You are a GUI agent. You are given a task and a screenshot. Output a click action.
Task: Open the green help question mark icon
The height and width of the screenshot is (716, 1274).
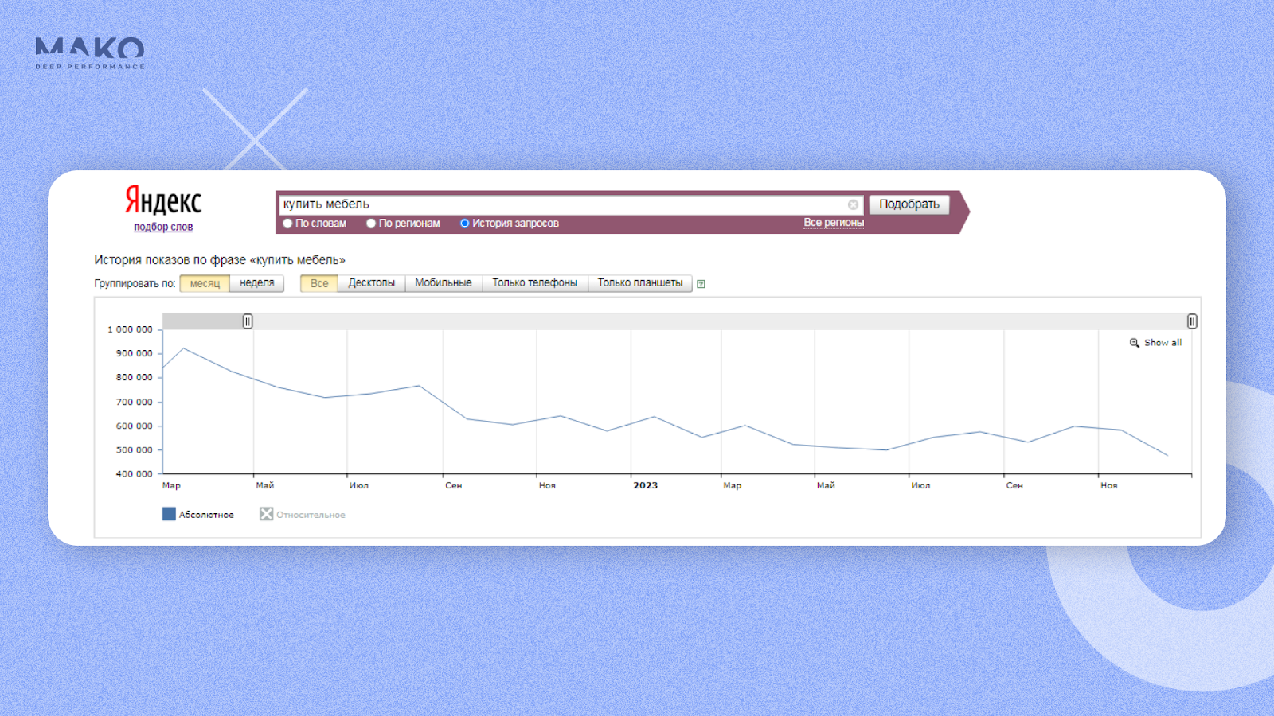coord(701,284)
